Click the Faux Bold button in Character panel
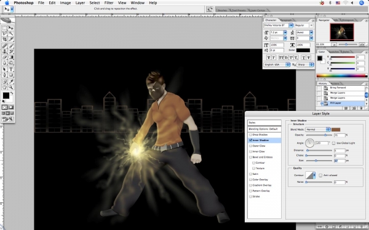Viewport: 369px width, 230px height. pos(269,58)
